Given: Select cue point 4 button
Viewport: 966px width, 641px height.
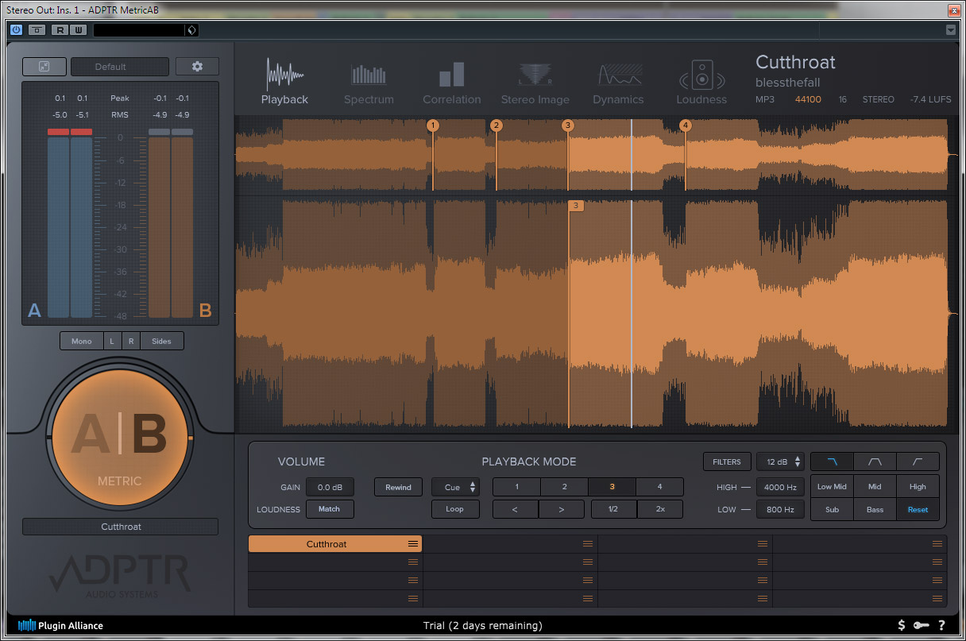Looking at the screenshot, I should click(x=659, y=487).
